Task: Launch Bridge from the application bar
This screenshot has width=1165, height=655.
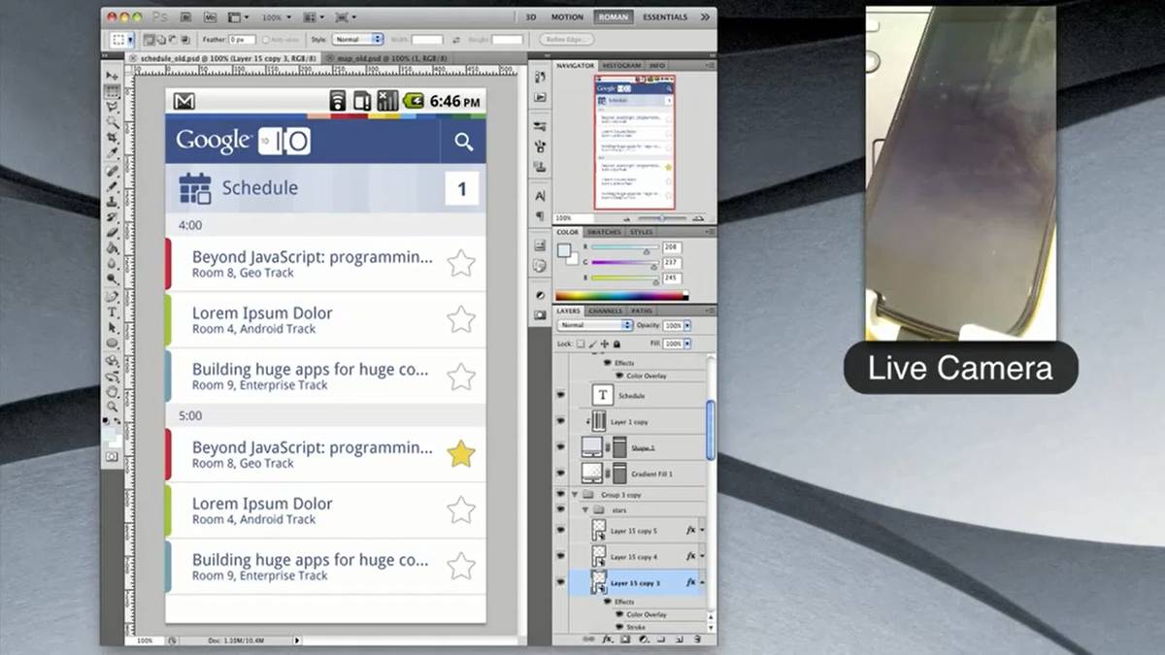Action: pyautogui.click(x=186, y=17)
